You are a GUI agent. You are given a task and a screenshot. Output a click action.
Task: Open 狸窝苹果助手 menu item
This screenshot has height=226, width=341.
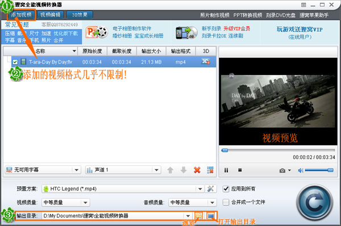[314, 15]
